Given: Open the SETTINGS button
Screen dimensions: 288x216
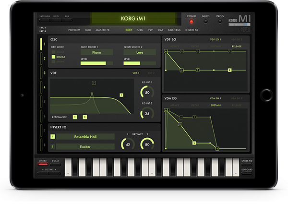Looking at the screenshot, I should click(45, 20).
